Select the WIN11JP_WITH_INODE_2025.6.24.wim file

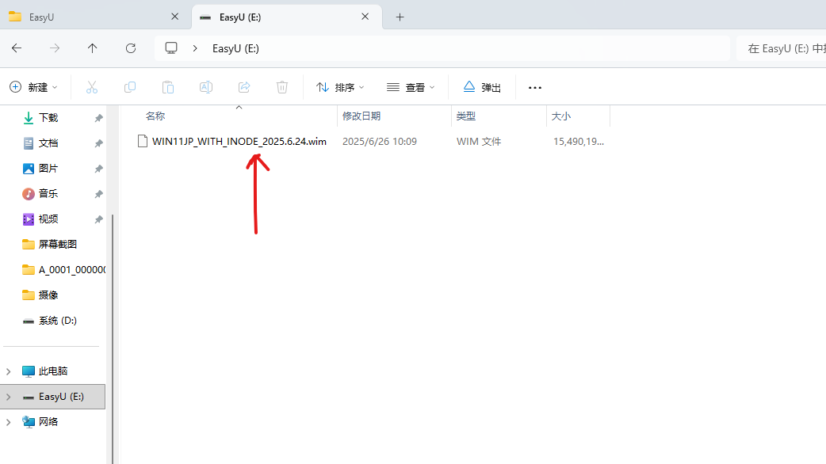point(239,142)
